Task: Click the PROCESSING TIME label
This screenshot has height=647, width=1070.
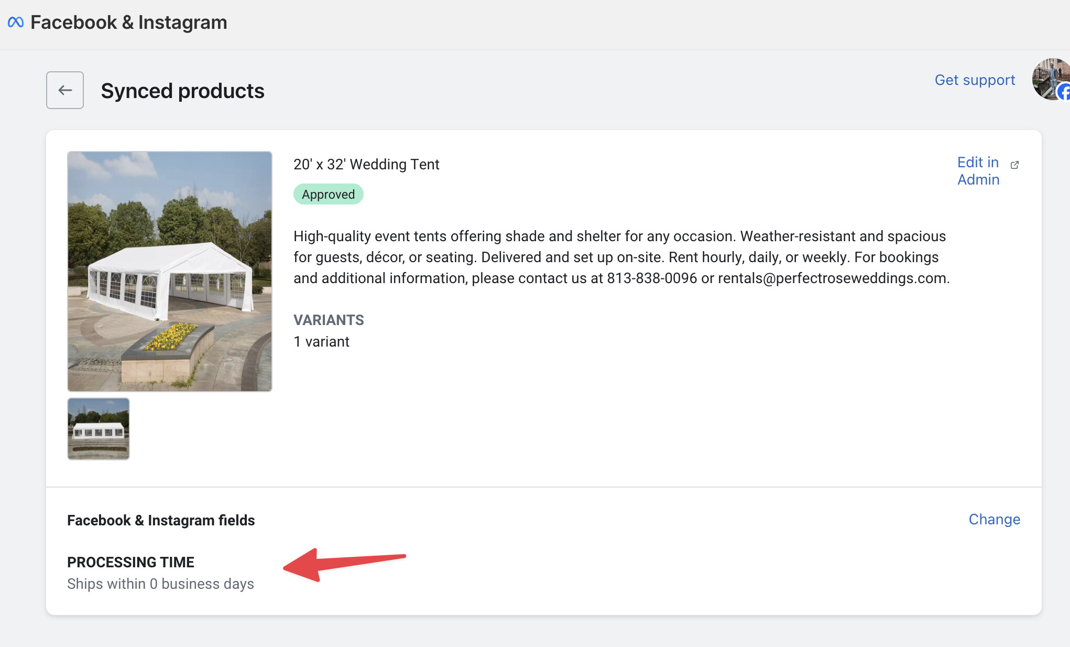Action: point(130,562)
